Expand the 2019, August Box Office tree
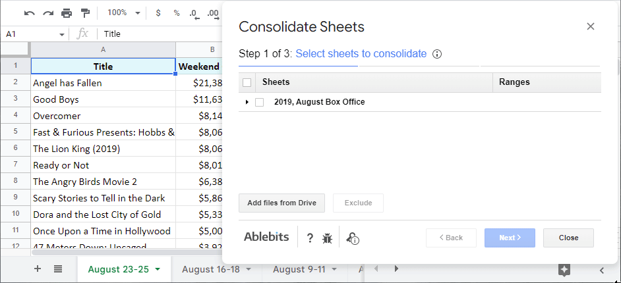 tap(247, 102)
